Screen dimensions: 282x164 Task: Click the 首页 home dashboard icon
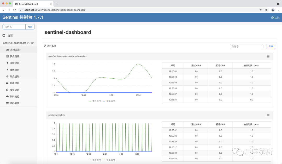pos(4,35)
